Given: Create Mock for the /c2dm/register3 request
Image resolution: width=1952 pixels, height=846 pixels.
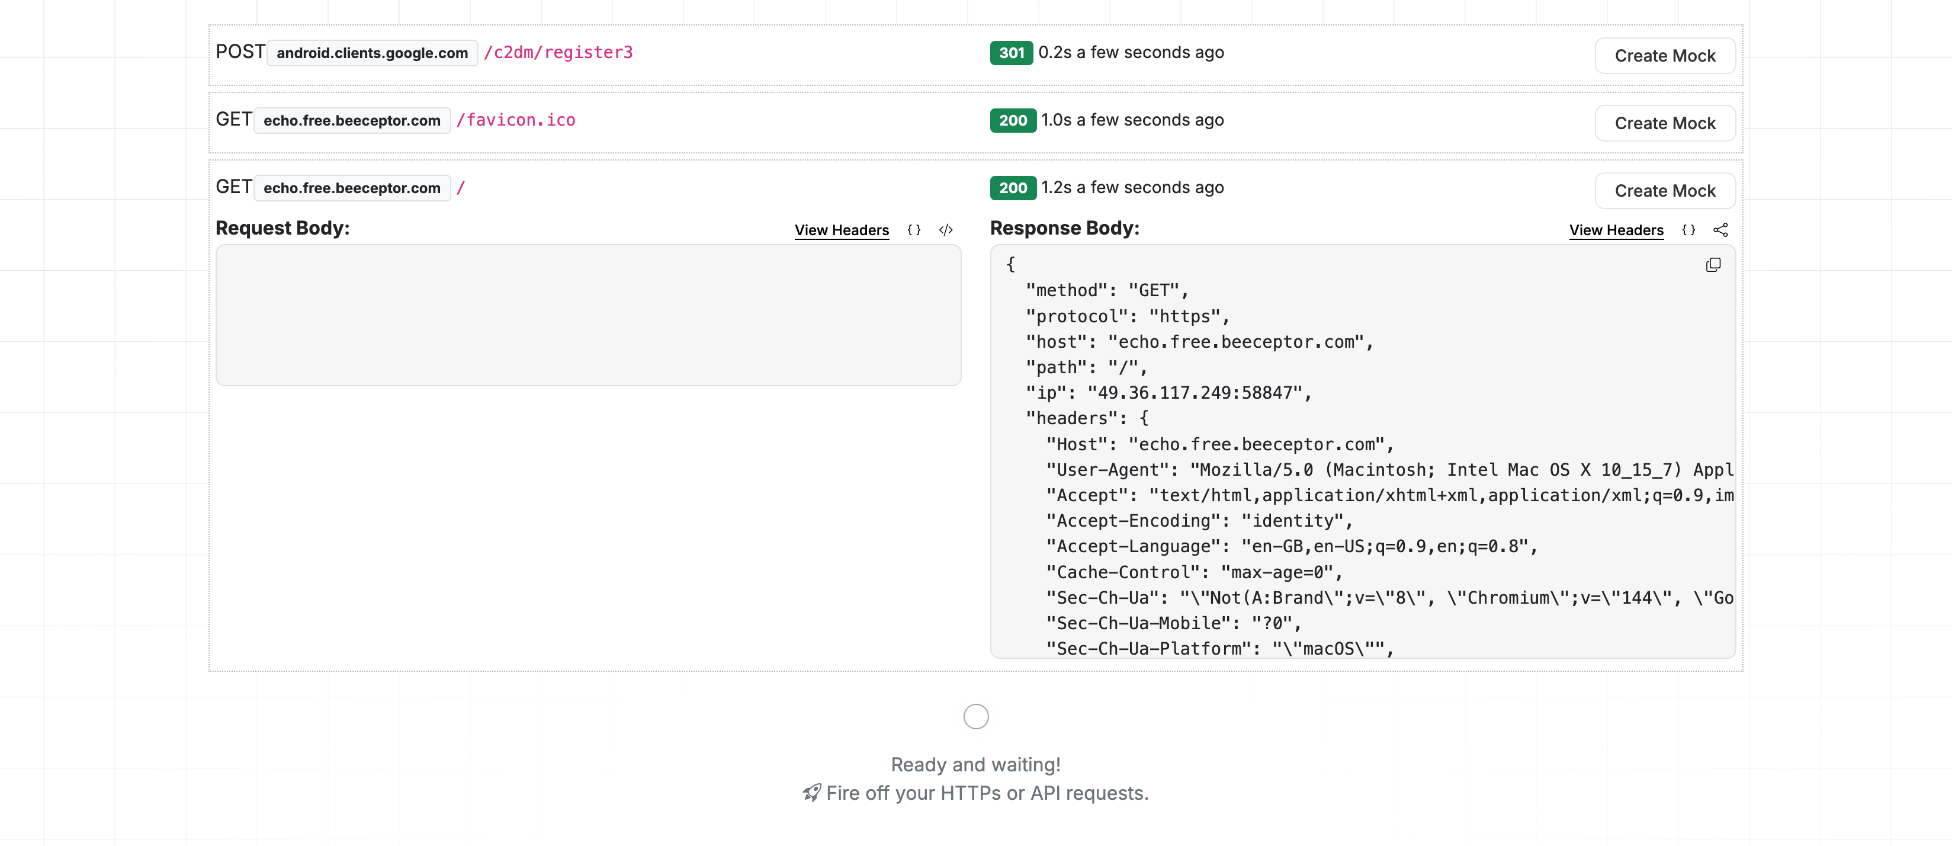Looking at the screenshot, I should 1665,55.
